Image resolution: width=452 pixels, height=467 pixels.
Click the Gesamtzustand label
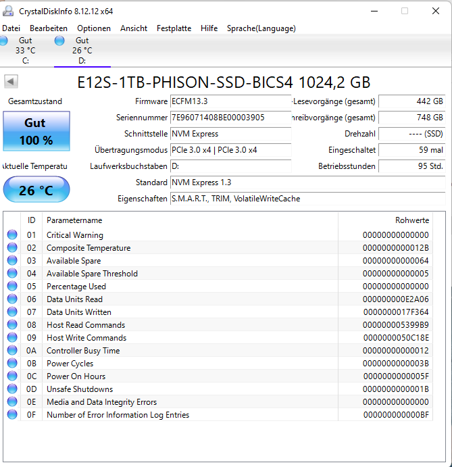[x=35, y=101]
